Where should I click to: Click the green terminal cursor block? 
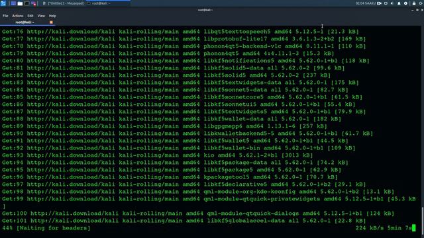[x=413, y=228]
